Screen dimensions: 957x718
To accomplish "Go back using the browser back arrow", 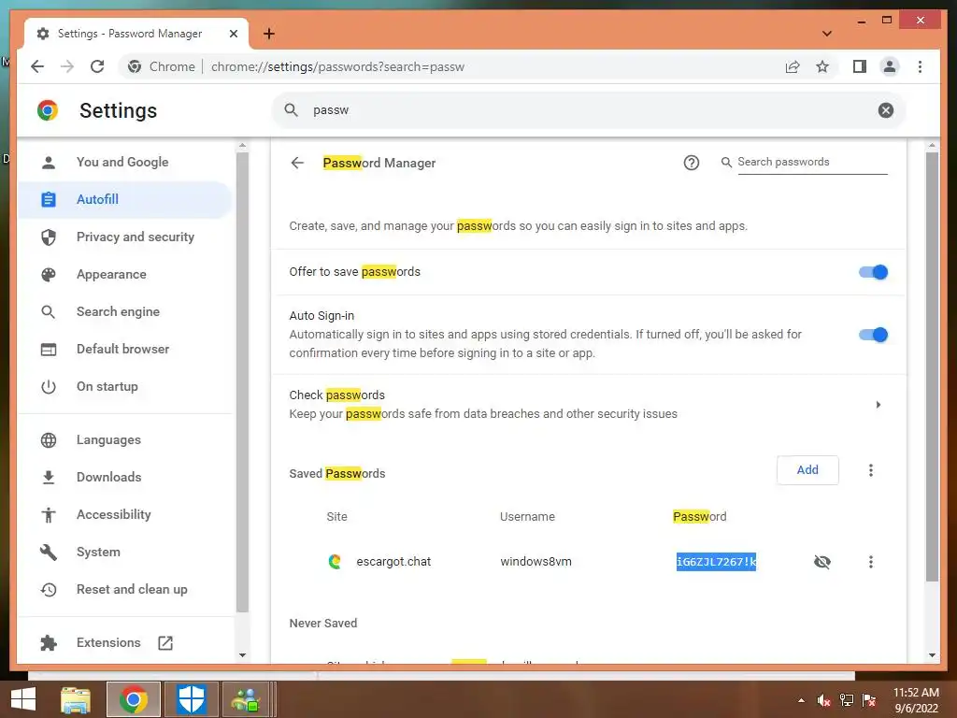I will [x=37, y=66].
